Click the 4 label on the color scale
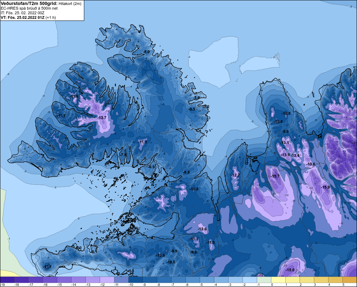Screen dimensions: 357x287 click(329, 285)
